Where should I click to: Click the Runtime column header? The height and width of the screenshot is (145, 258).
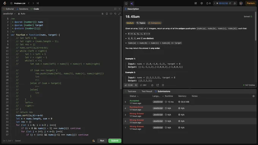(169, 96)
